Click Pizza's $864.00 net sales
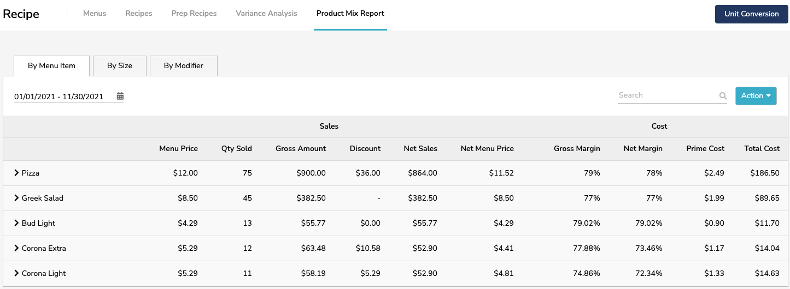The image size is (790, 289). [423, 173]
